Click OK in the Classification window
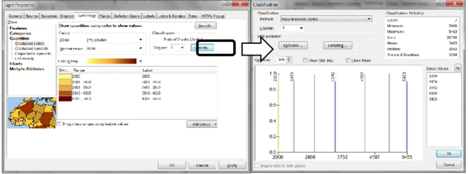Screen dimensions: 468x174 click(449, 154)
